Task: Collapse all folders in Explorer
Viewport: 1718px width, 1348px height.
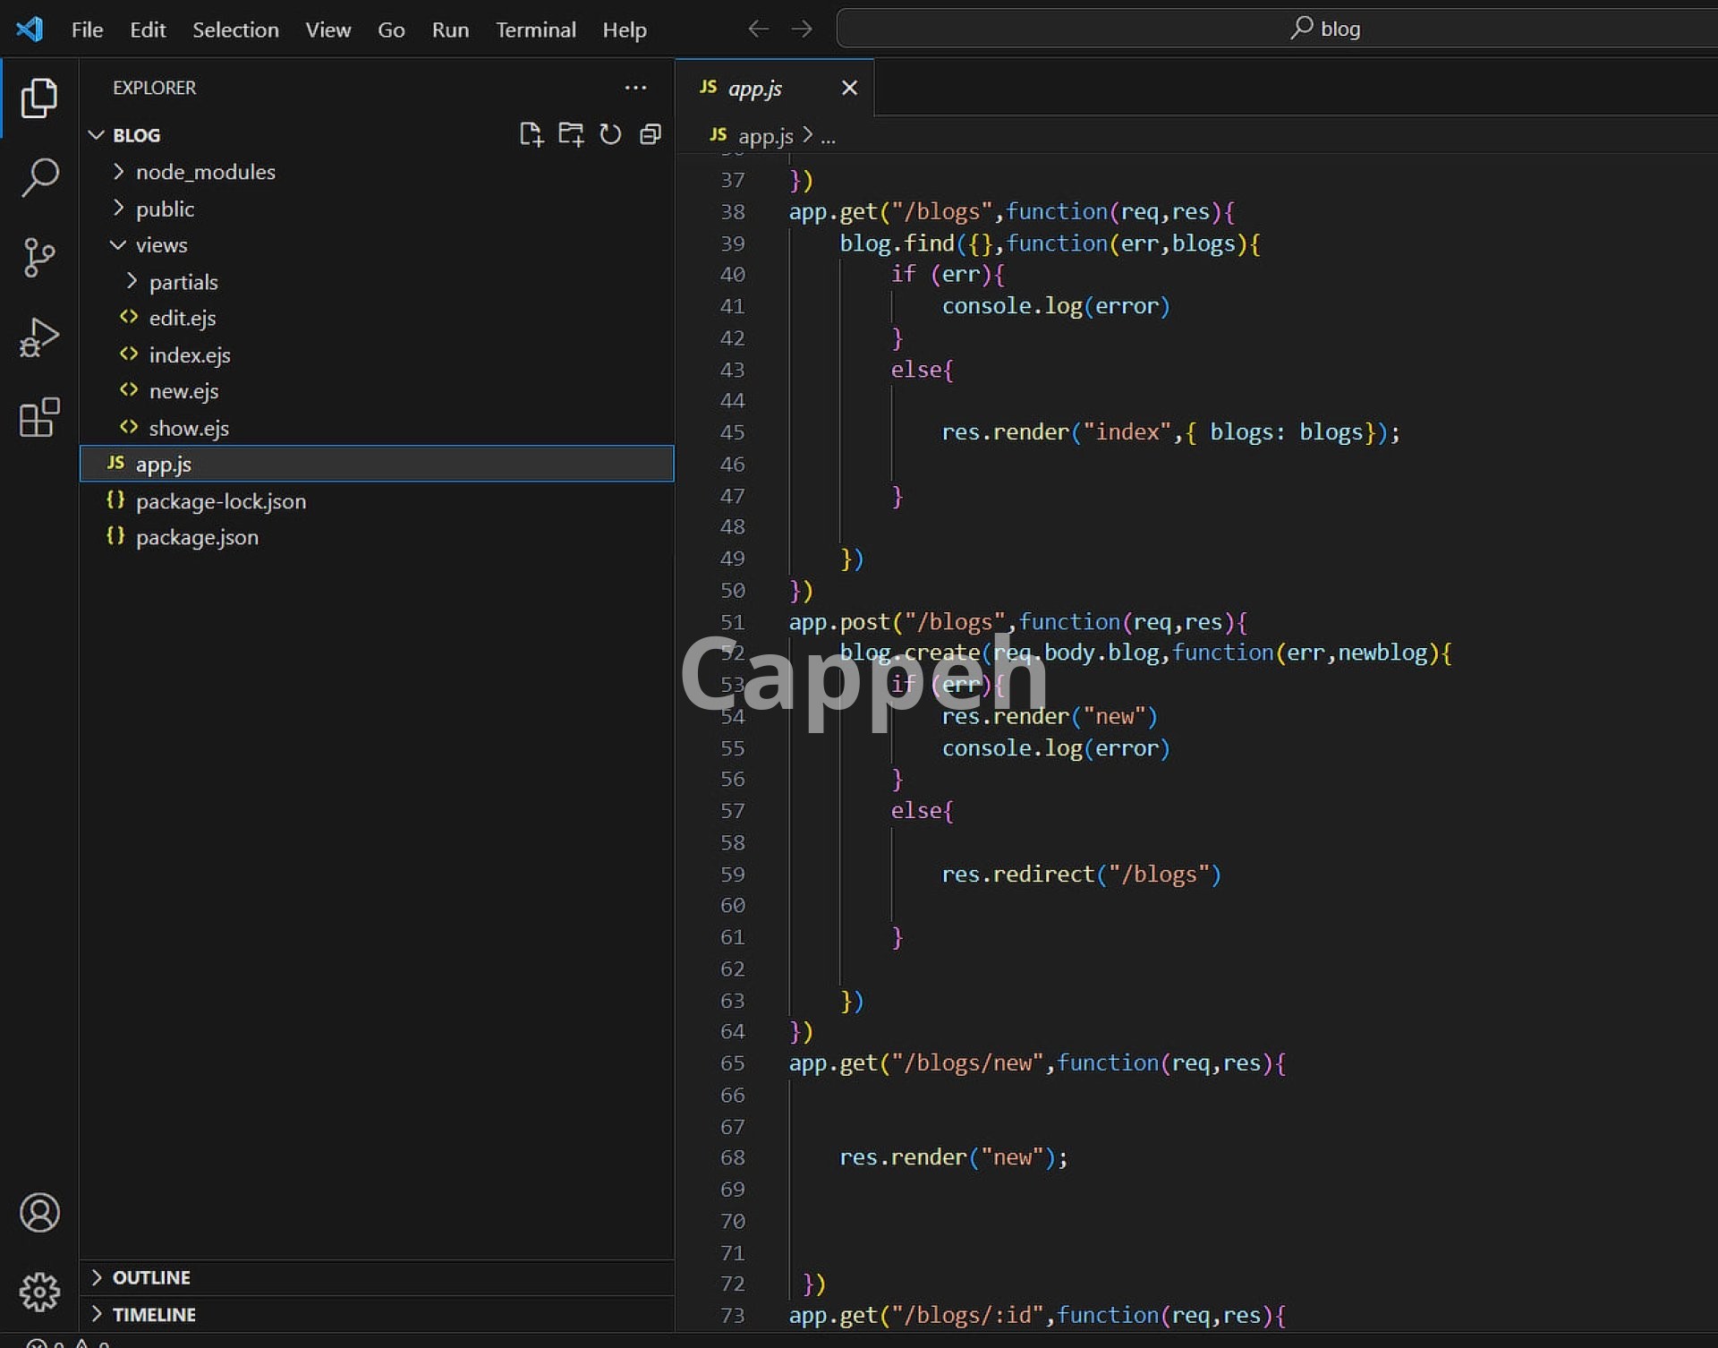Action: click(651, 134)
